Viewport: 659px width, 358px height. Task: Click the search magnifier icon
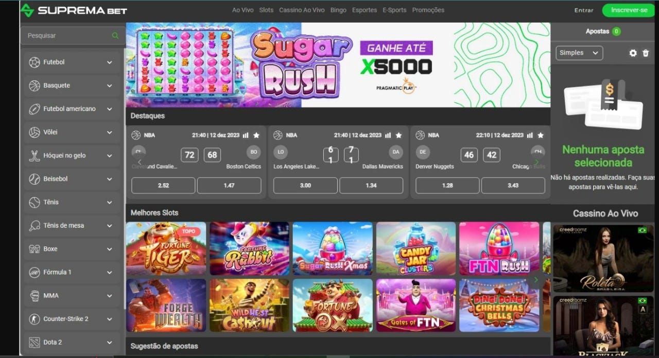coord(115,35)
